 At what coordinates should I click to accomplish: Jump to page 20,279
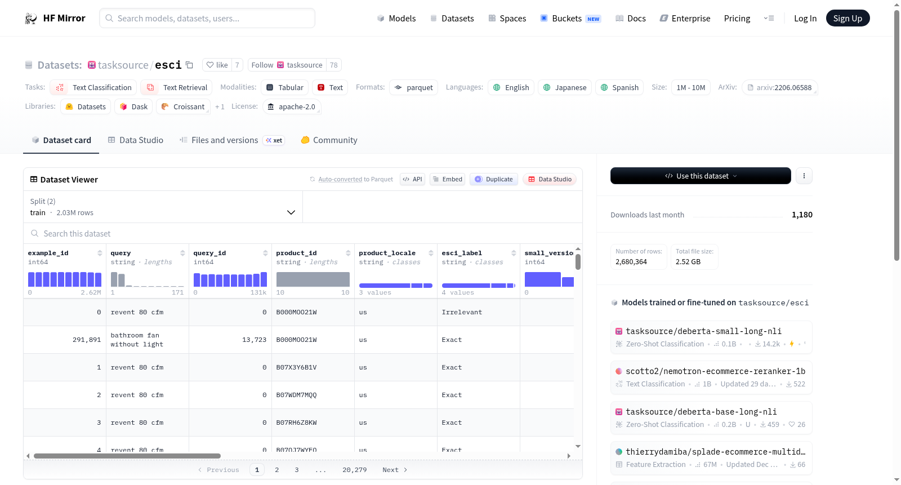pyautogui.click(x=355, y=470)
